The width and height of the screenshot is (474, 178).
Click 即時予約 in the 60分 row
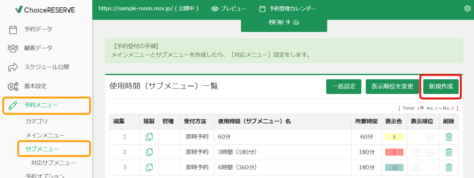[x=197, y=137]
